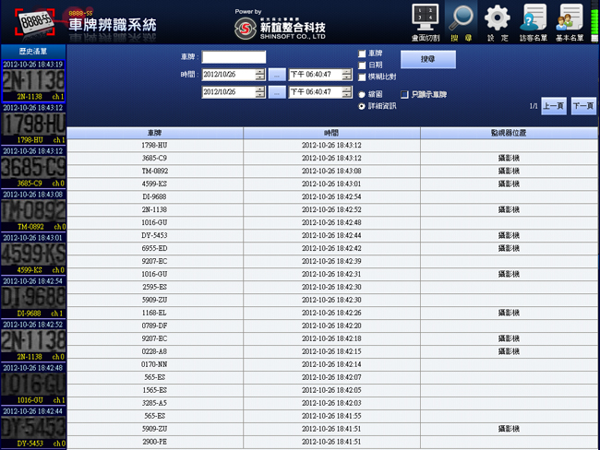Enable the fuzzy match checkbox
The image size is (600, 450).
click(362, 77)
